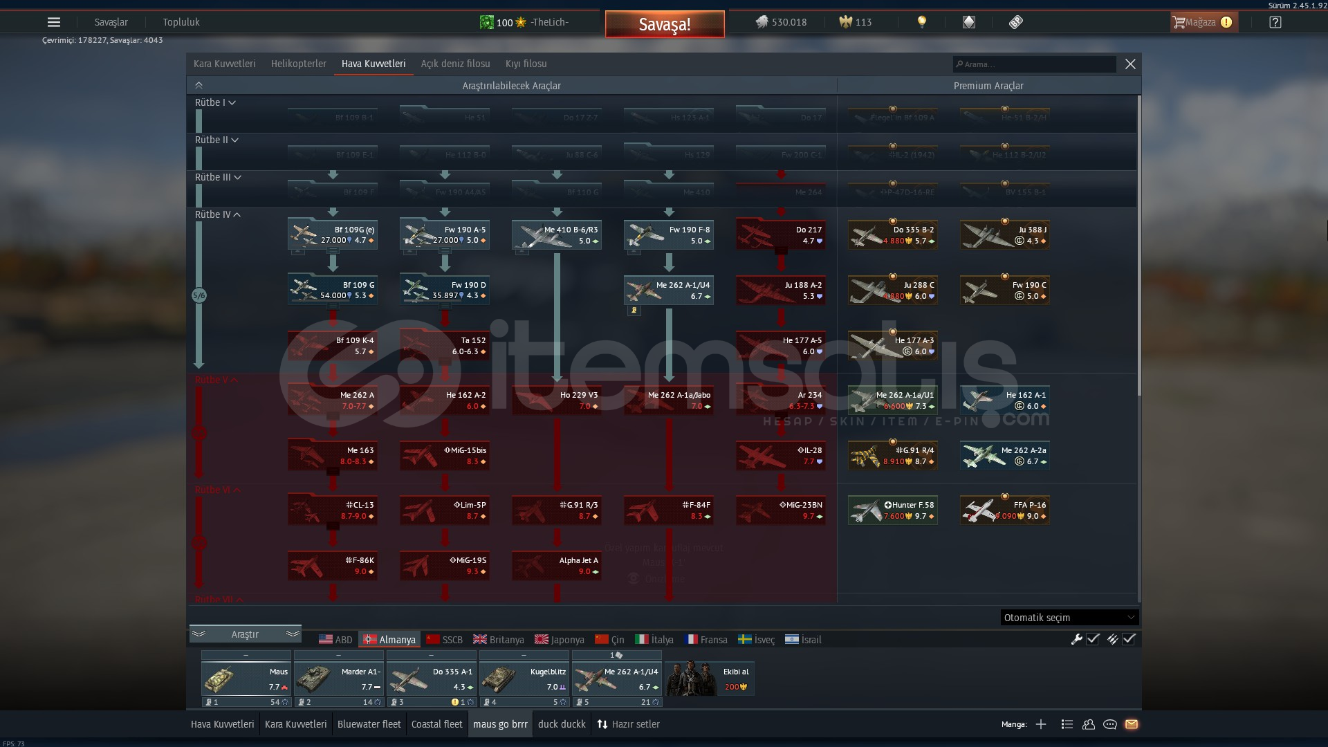Select Do 335 A-1 crew slot
Image resolution: width=1328 pixels, height=747 pixels.
pyautogui.click(x=432, y=679)
